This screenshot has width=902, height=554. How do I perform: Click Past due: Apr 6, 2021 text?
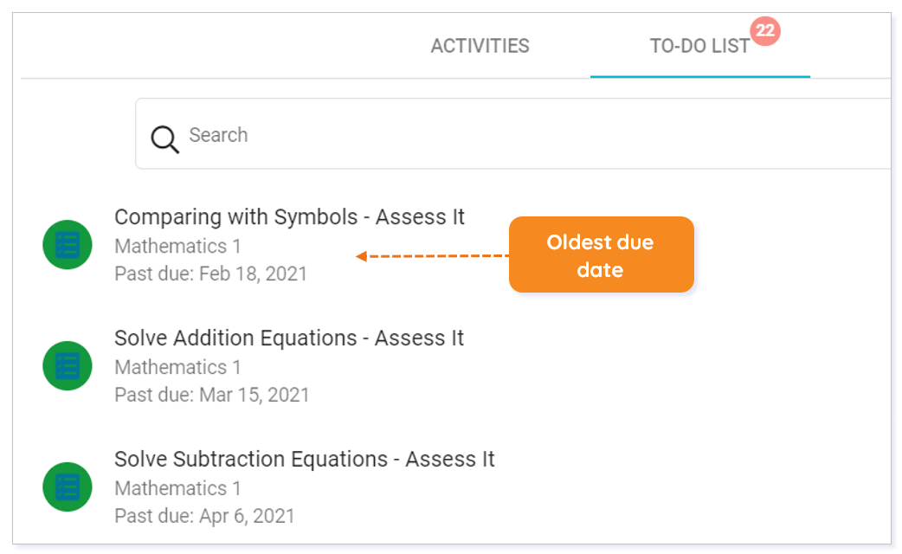click(x=204, y=516)
